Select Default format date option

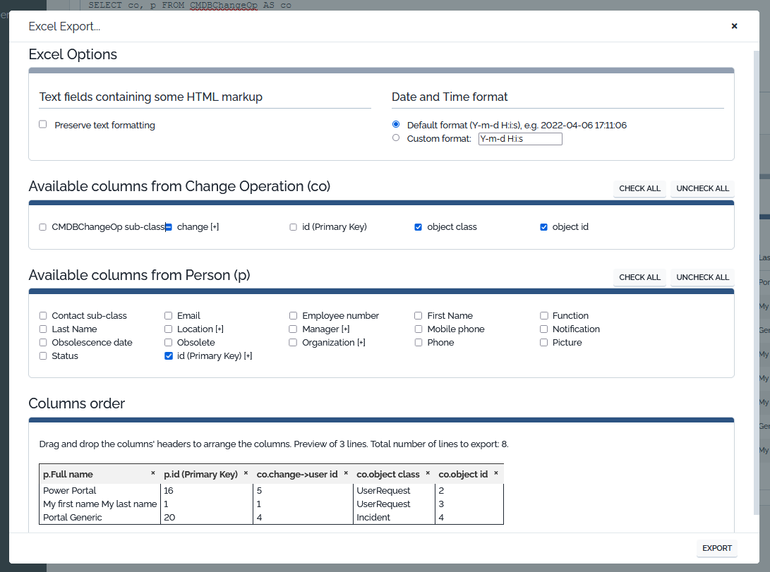396,125
